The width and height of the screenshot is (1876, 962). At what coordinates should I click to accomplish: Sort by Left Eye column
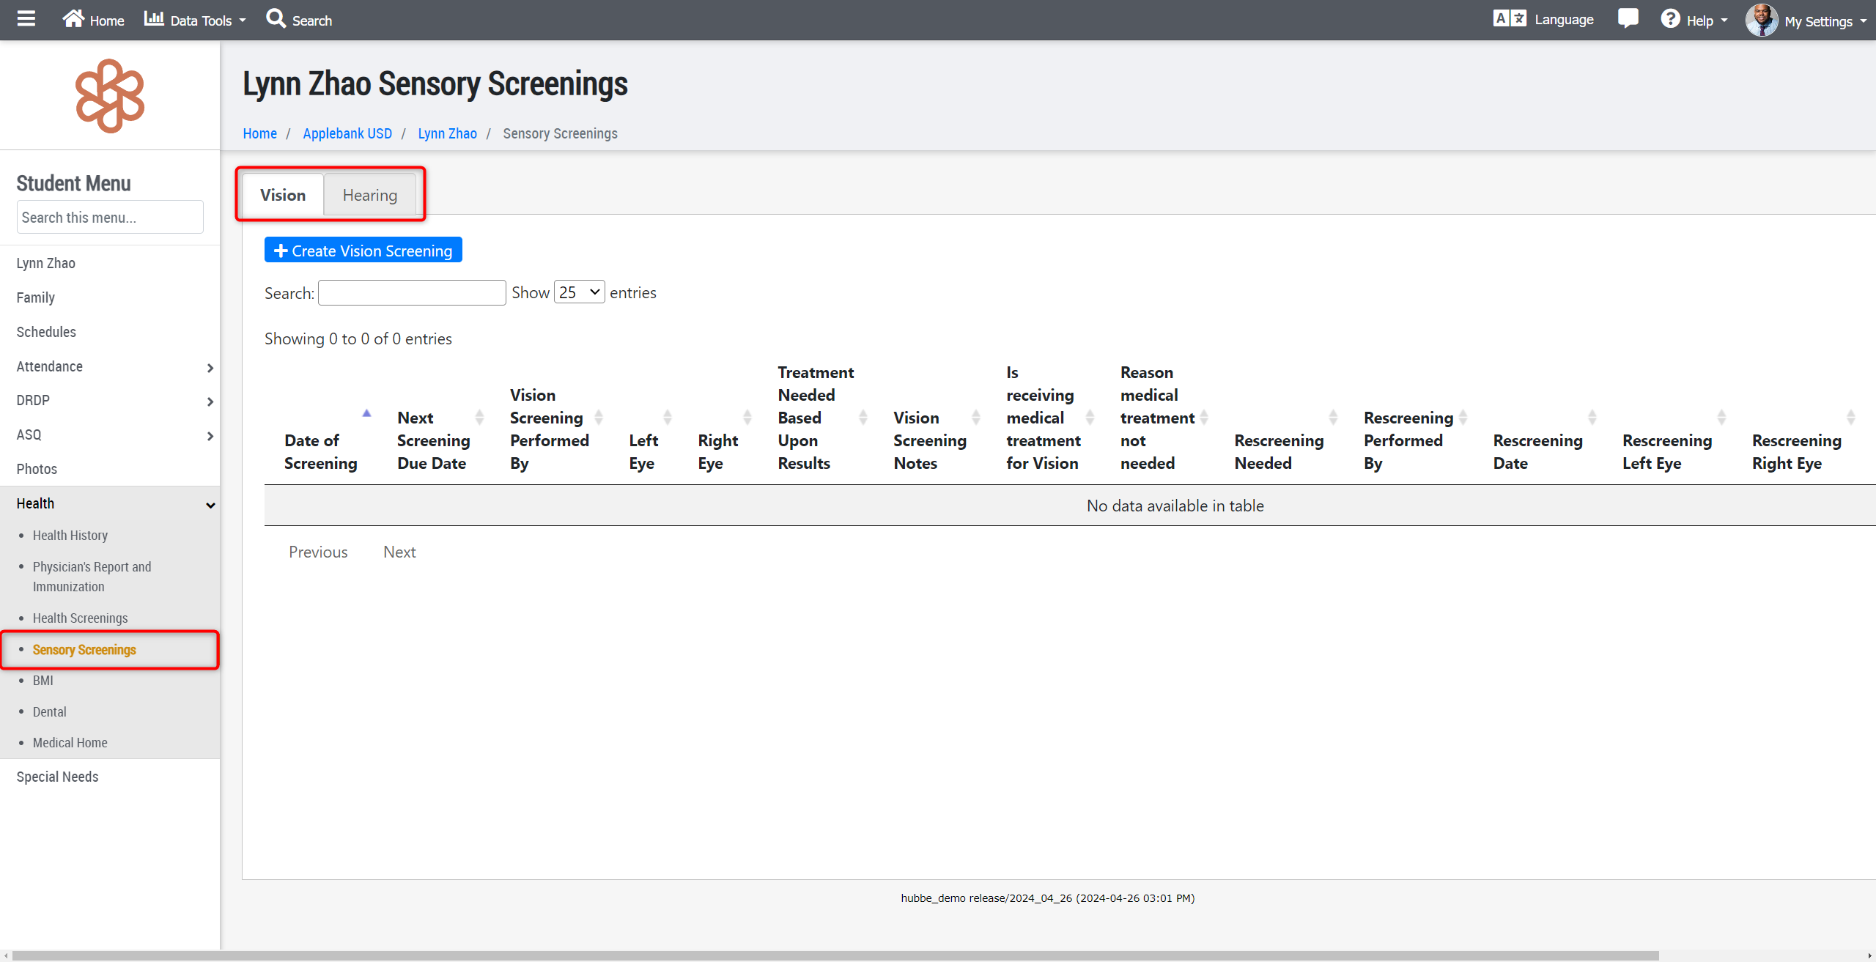(x=643, y=451)
